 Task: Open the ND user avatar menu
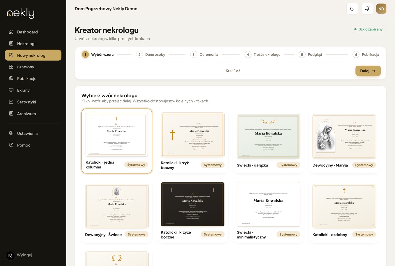[381, 9]
